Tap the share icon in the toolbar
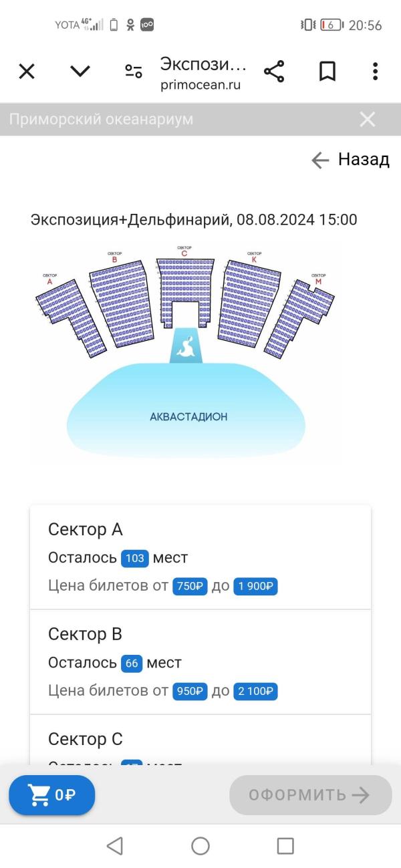This screenshot has width=401, height=868. [274, 71]
